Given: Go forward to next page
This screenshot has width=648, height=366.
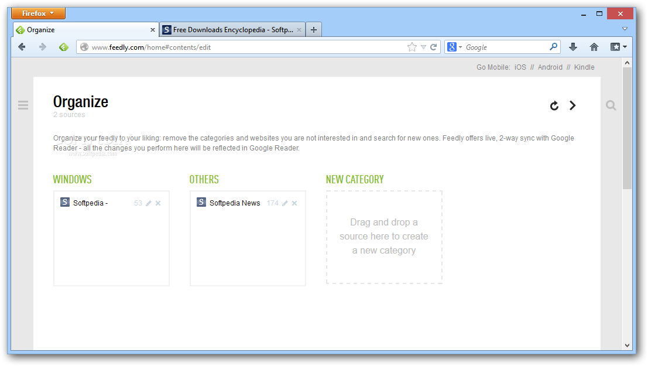Looking at the screenshot, I should pyautogui.click(x=43, y=47).
